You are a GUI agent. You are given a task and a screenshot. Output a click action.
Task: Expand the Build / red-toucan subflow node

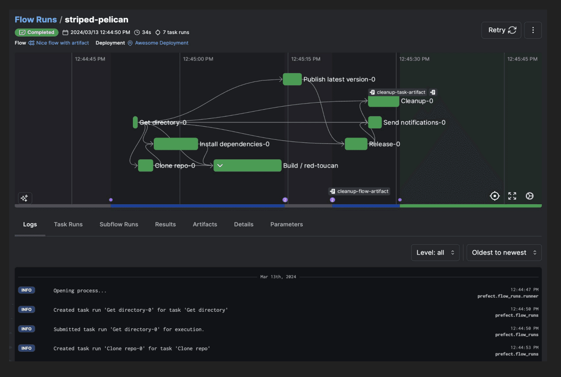[220, 165]
